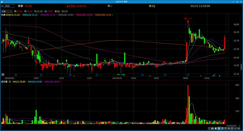
Task: Click the SMA(10) 15.11 indicator label
Action: point(31,15)
